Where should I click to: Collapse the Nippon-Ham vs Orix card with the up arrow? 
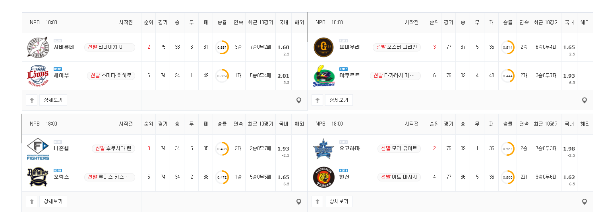pos(31,202)
